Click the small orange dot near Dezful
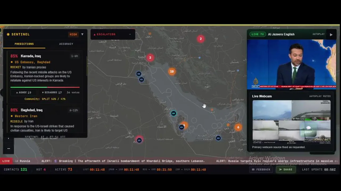 [x=150, y=34]
